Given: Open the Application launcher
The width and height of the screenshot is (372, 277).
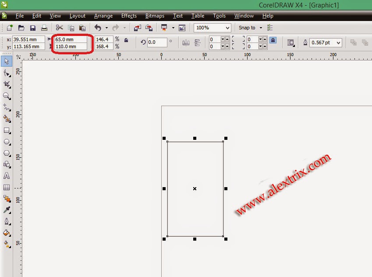Looking at the screenshot, I should 164,28.
